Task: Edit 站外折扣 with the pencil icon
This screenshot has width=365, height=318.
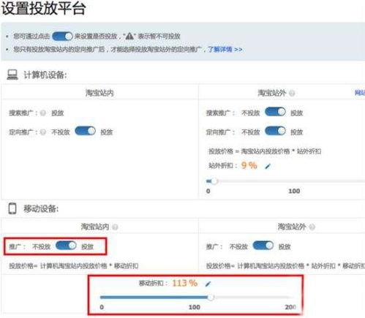Action: [268, 166]
